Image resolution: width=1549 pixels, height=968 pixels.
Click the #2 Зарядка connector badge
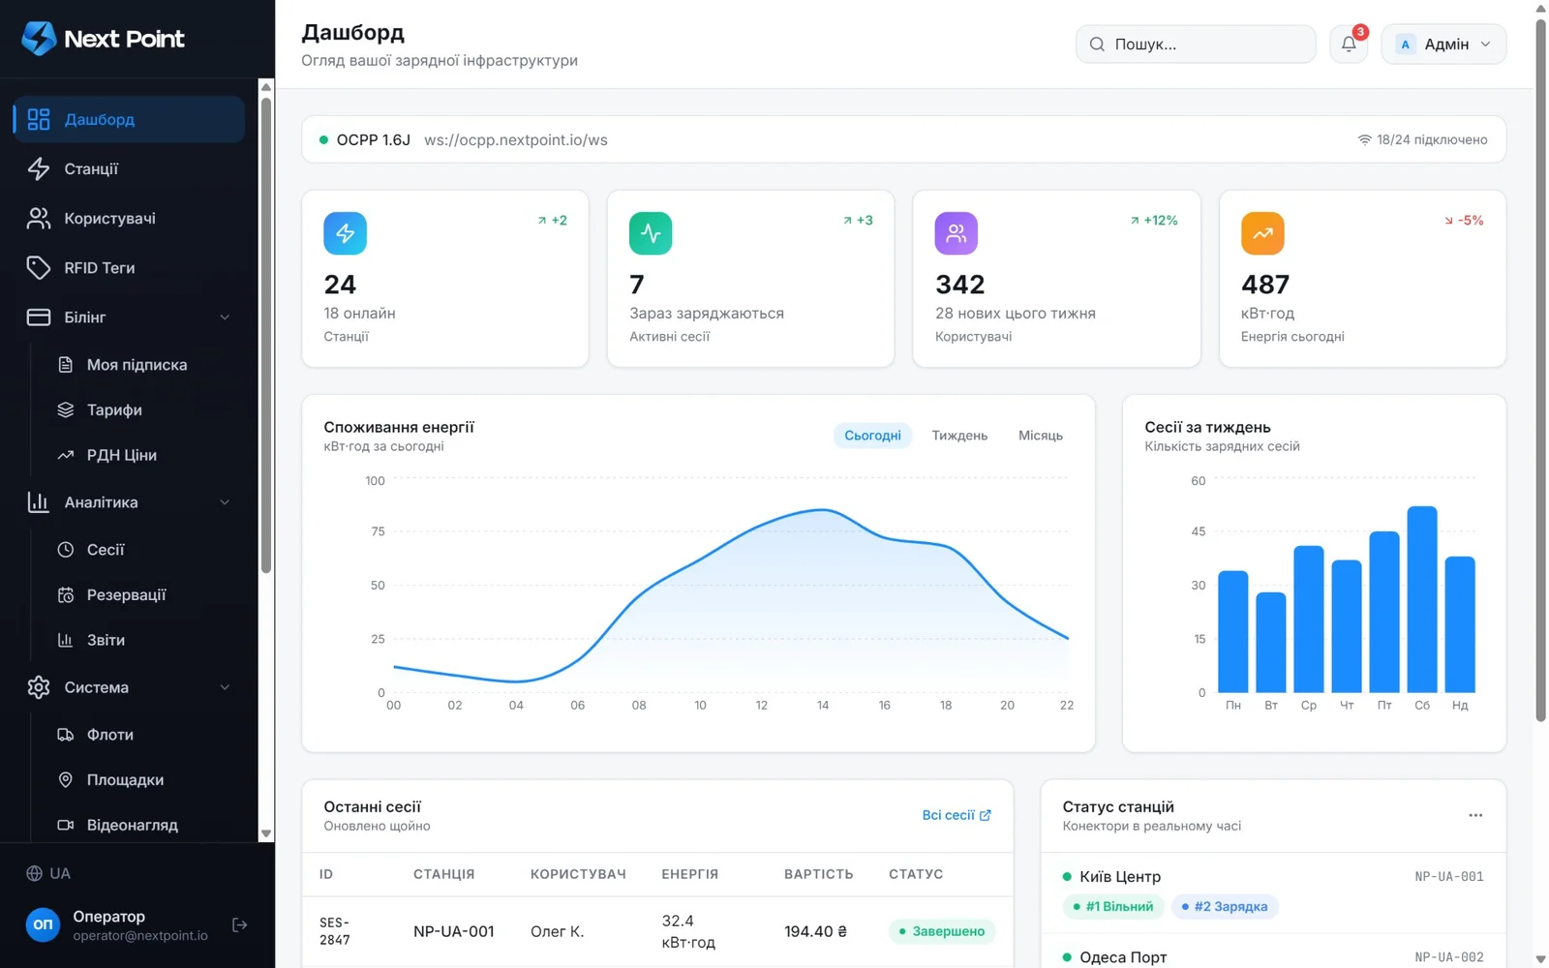tap(1225, 906)
